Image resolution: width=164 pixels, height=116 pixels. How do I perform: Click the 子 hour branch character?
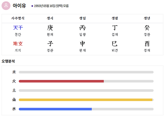pos(50,44)
